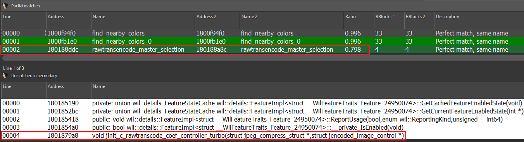Click find_nearby_colors_0 in the Name 2 column
Image resolution: width=524 pixels, height=142 pixels.
tap(271, 41)
